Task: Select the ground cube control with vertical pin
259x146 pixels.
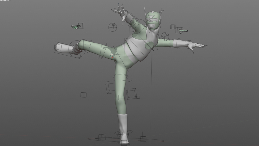Action: [x=143, y=139]
